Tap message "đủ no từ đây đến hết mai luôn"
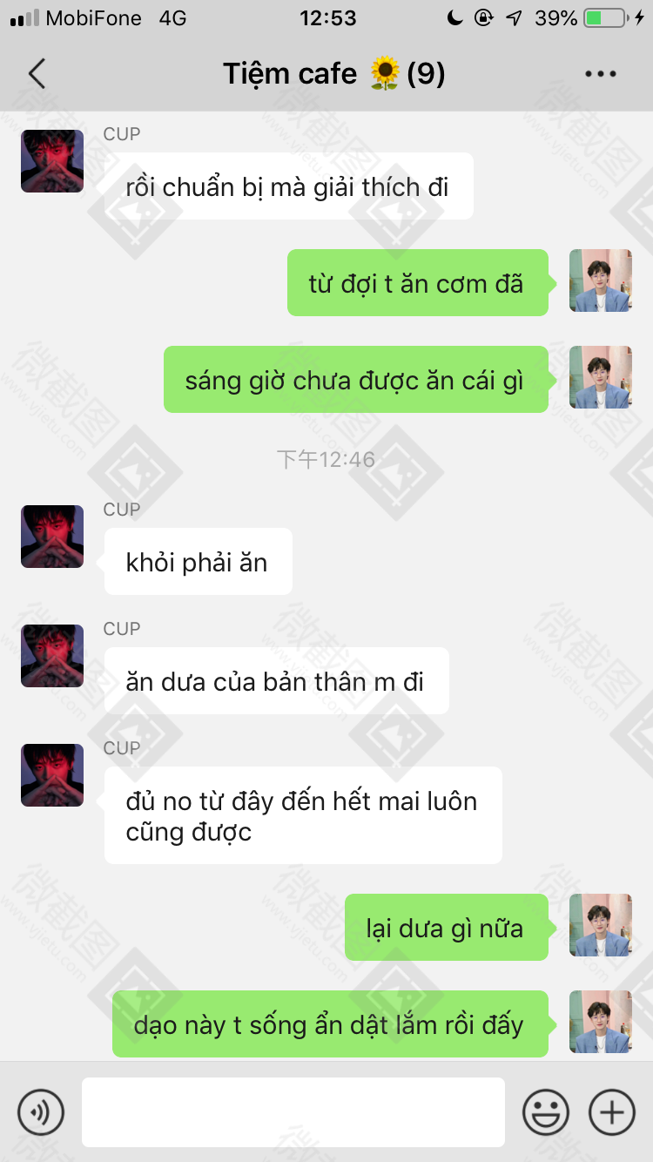Viewport: 653px width, 1162px height. tap(303, 815)
